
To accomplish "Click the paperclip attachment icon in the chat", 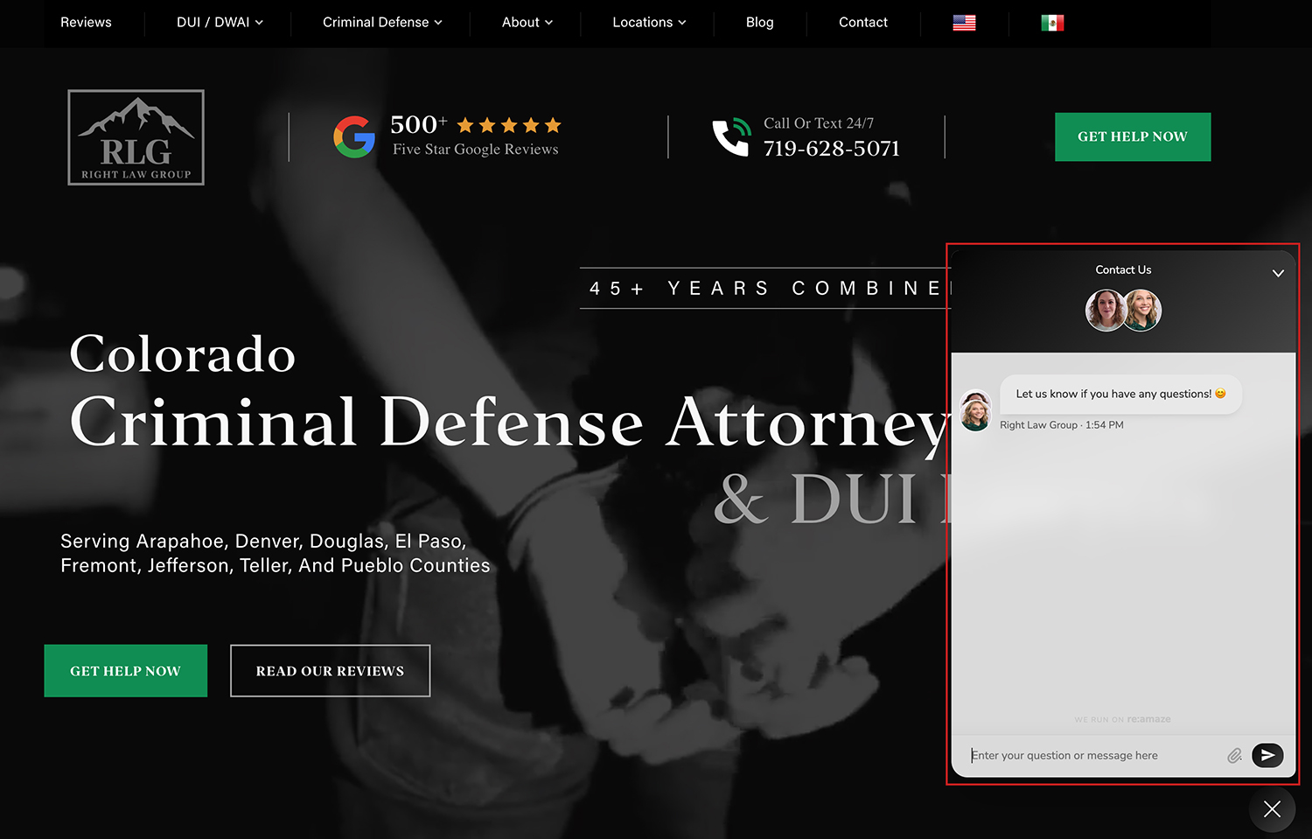I will (1235, 755).
